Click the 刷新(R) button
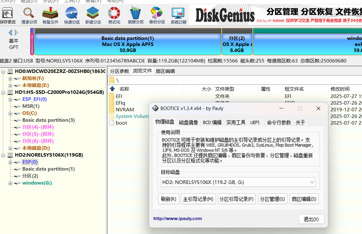The width and height of the screenshot is (362, 234). 168,199
